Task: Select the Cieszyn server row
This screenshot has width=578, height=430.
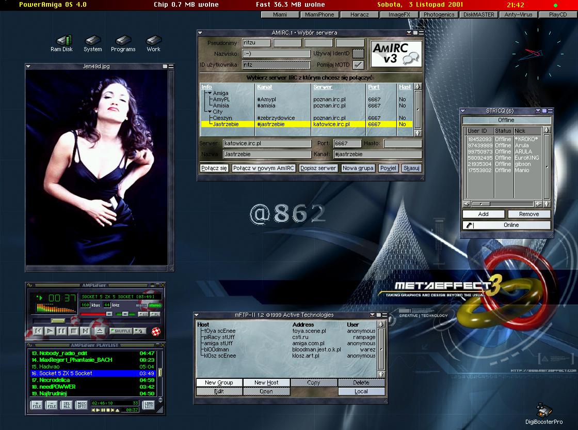Action: coord(306,118)
